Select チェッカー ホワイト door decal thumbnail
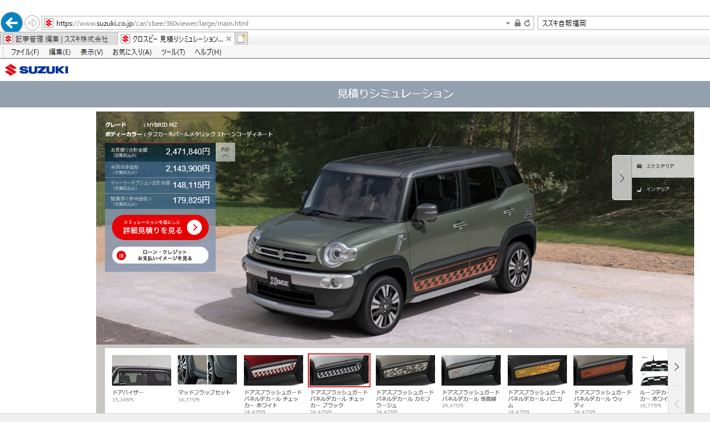The width and height of the screenshot is (710, 422). (x=273, y=370)
